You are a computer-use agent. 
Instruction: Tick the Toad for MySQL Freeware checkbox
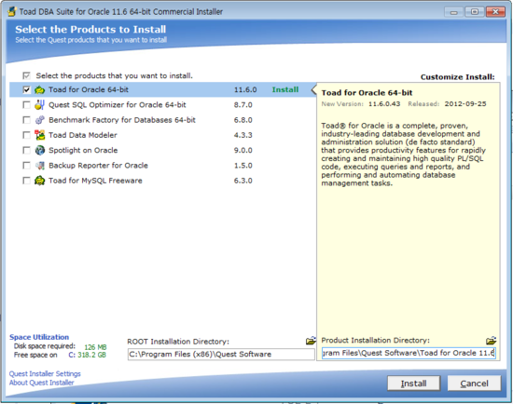pos(26,181)
